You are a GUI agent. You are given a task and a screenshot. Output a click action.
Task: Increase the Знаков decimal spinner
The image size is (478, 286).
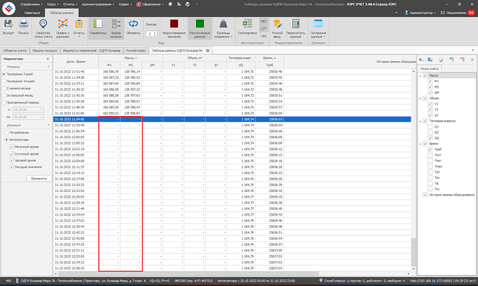155,32
